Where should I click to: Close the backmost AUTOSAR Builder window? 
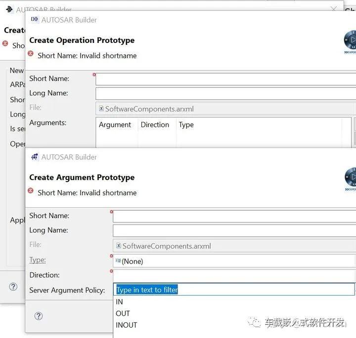point(334,9)
